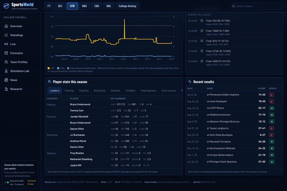Click the Research icon in sidebar
The image size is (287, 191).
[6, 89]
